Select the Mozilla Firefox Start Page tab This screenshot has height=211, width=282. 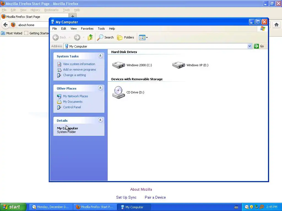(34, 17)
